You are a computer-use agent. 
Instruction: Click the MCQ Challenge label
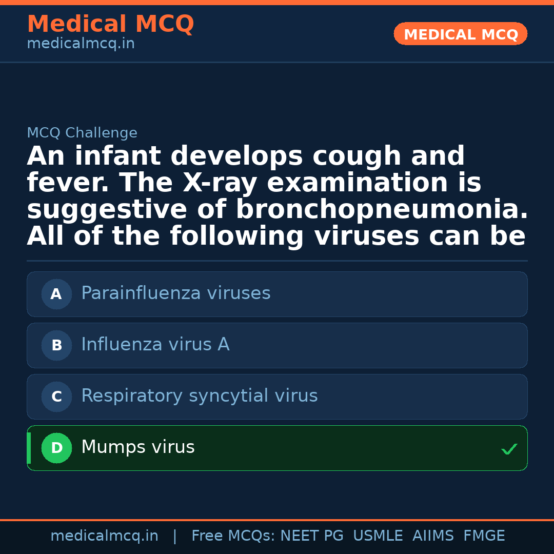click(82, 133)
